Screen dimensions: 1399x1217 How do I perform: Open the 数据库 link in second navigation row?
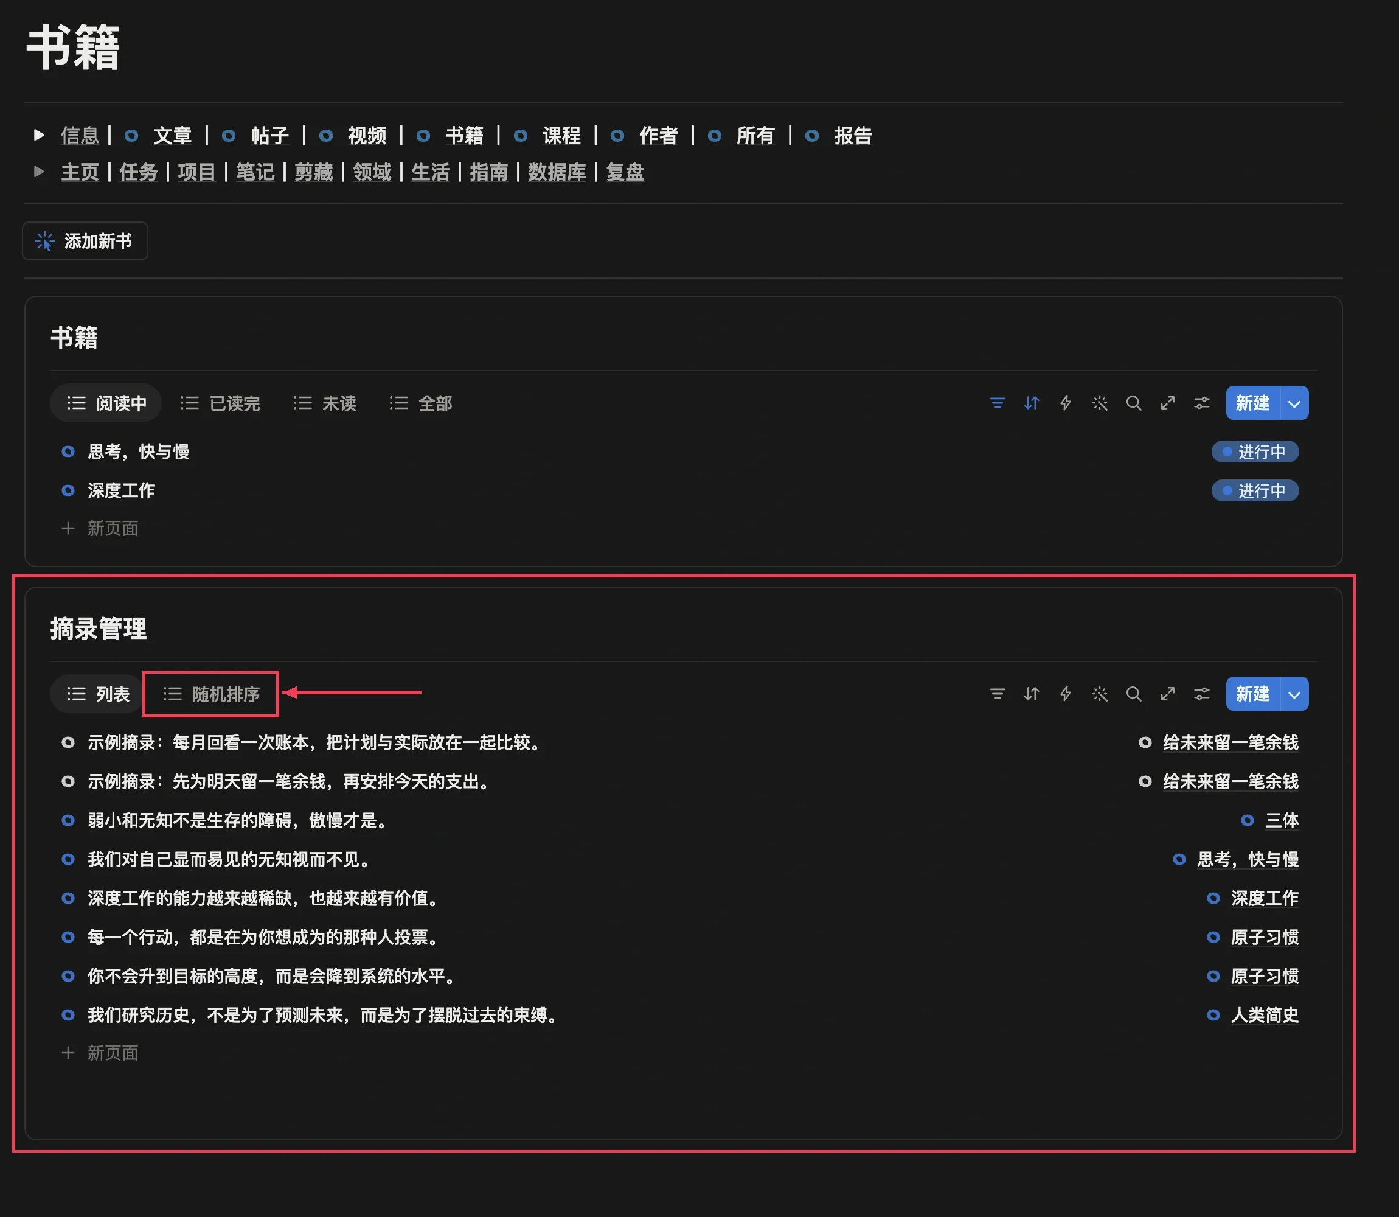click(557, 172)
